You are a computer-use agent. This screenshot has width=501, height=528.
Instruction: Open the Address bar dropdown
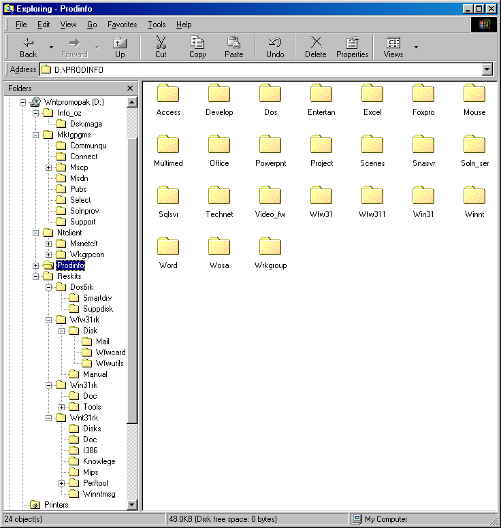tap(487, 69)
